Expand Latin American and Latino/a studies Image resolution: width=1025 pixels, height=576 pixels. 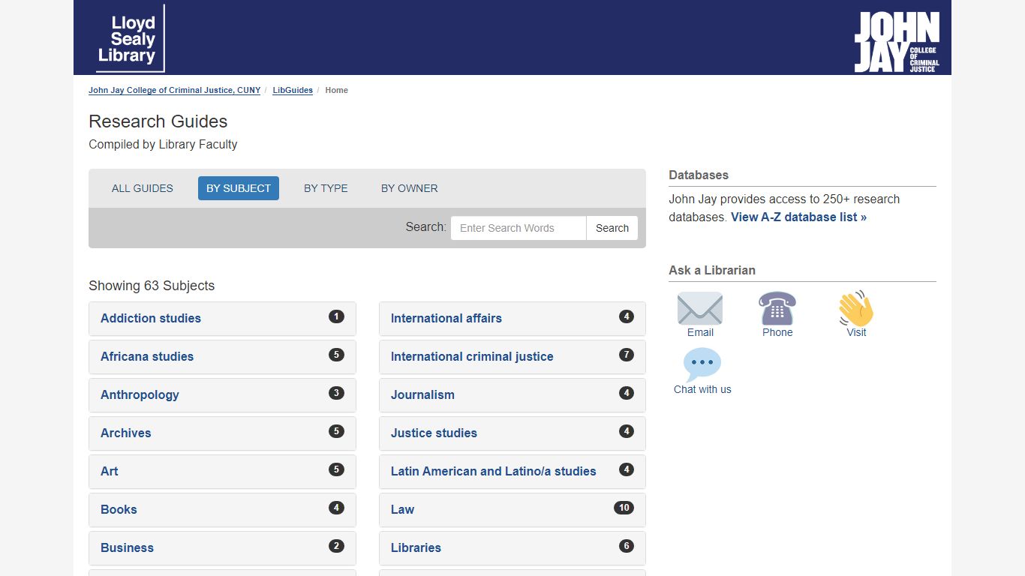pos(512,472)
